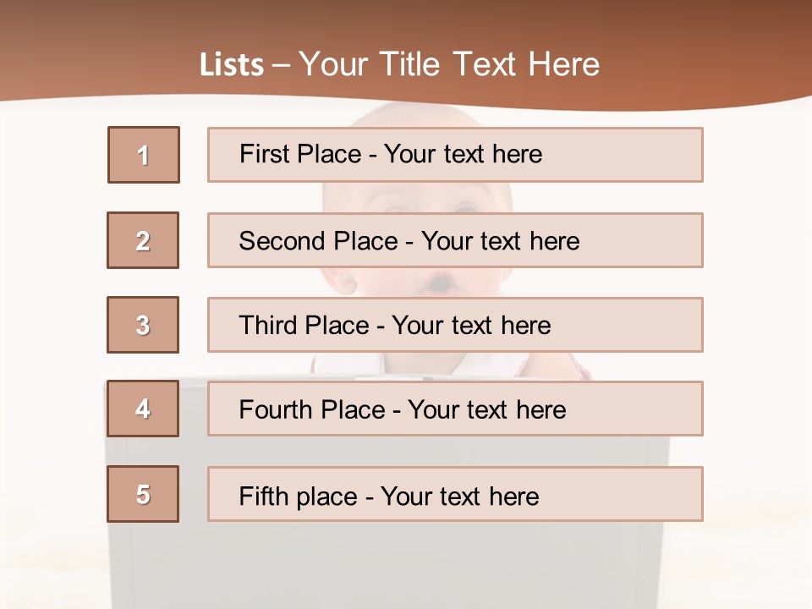Viewport: 812px width, 609px height.
Task: Select the number 2 box
Action: click(x=143, y=240)
